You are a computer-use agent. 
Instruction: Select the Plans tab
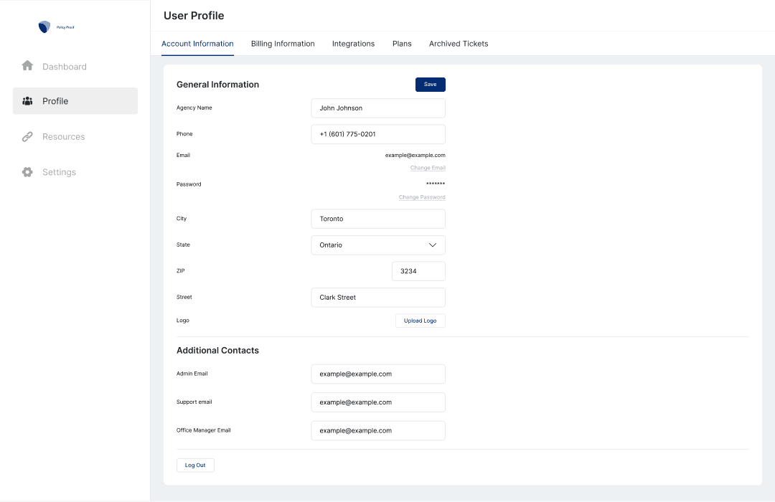coord(402,44)
